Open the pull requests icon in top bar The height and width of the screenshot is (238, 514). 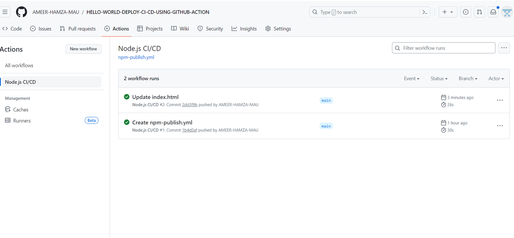click(x=479, y=12)
